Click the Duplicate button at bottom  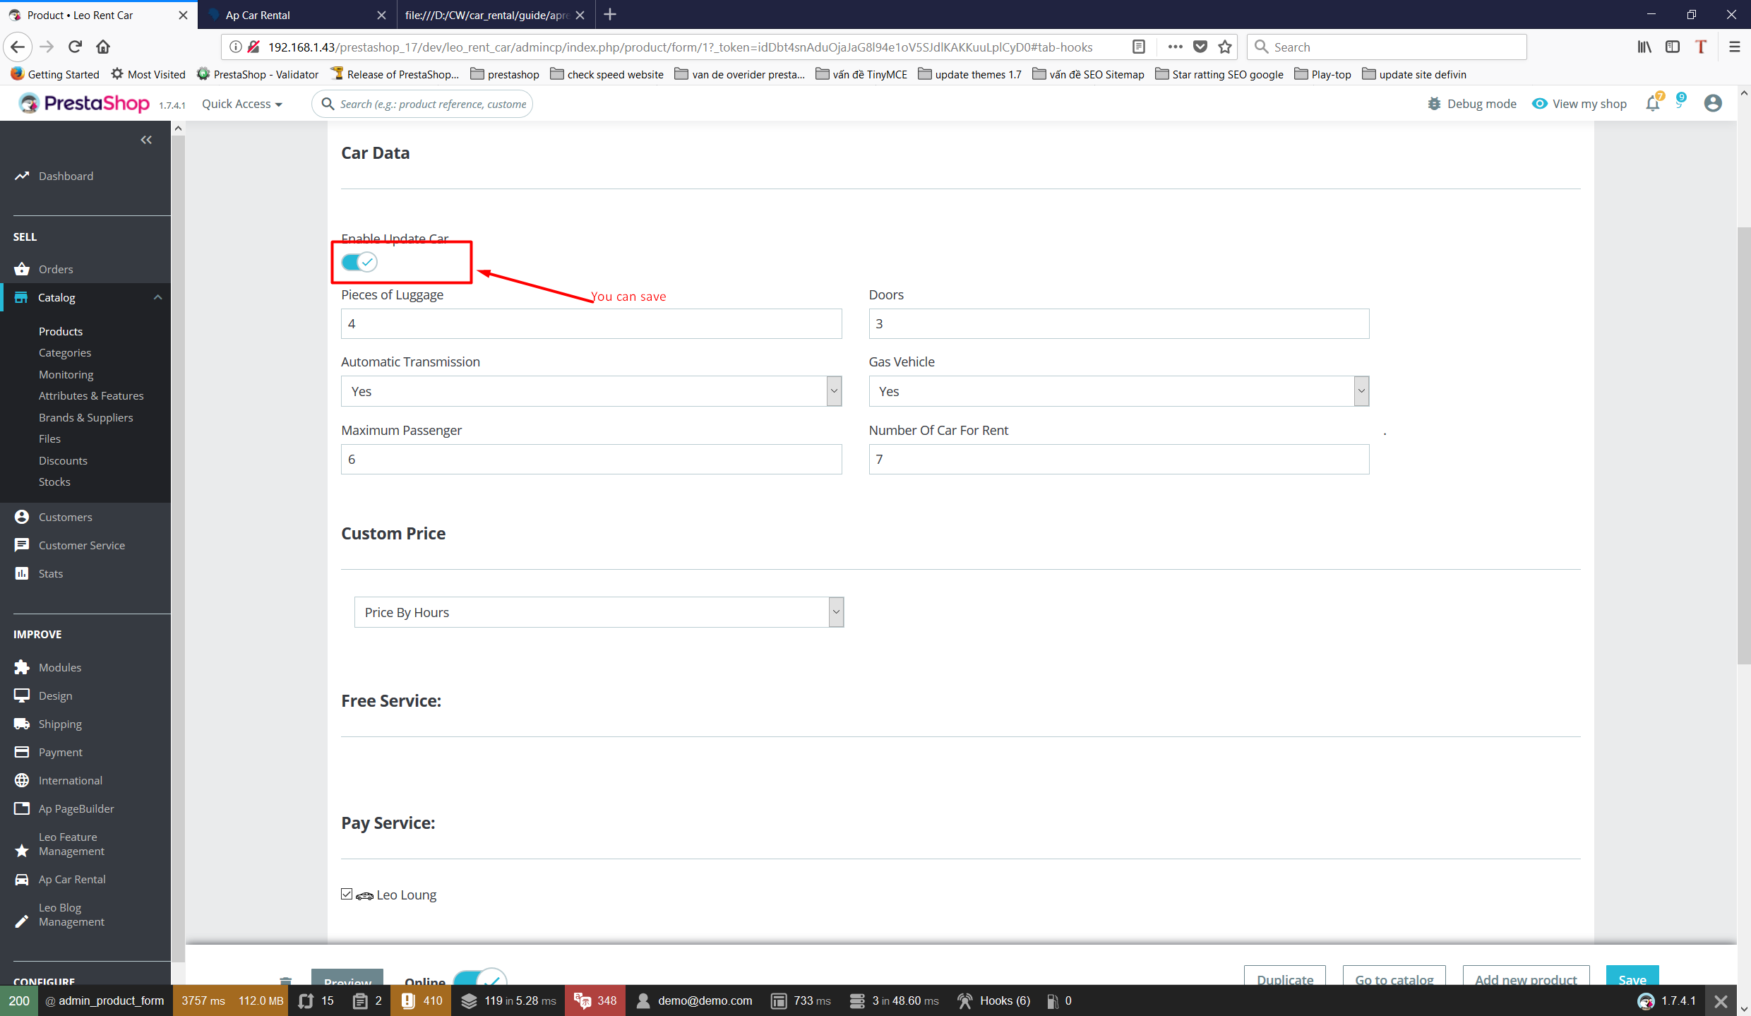pyautogui.click(x=1286, y=979)
